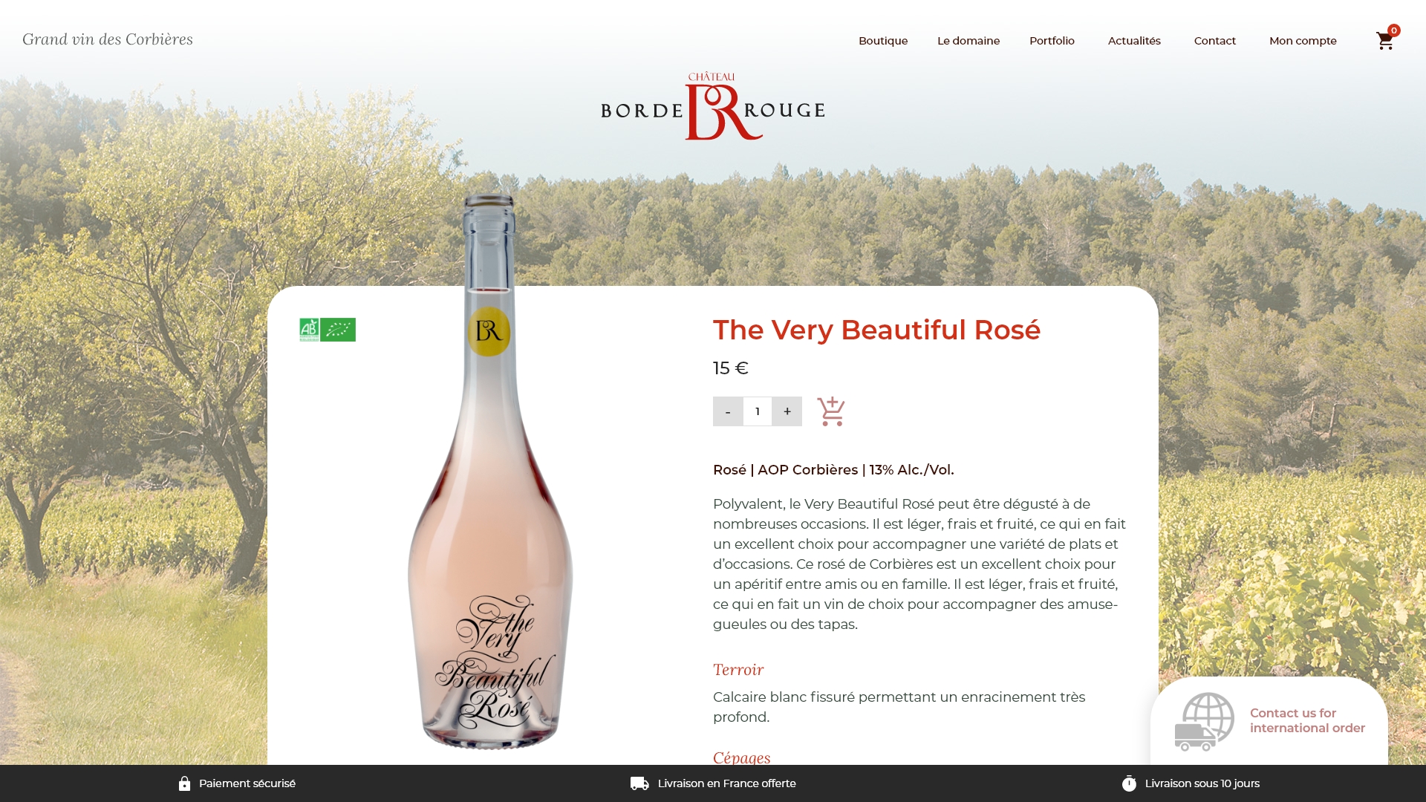1426x802 pixels.
Task: Focus the quantity input field
Action: pyautogui.click(x=758, y=411)
